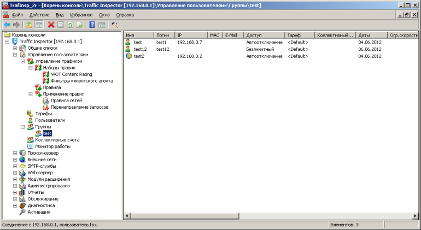The width and height of the screenshot is (421, 230).
Task: Click the user search magnifier icon
Action: (x=115, y=25)
